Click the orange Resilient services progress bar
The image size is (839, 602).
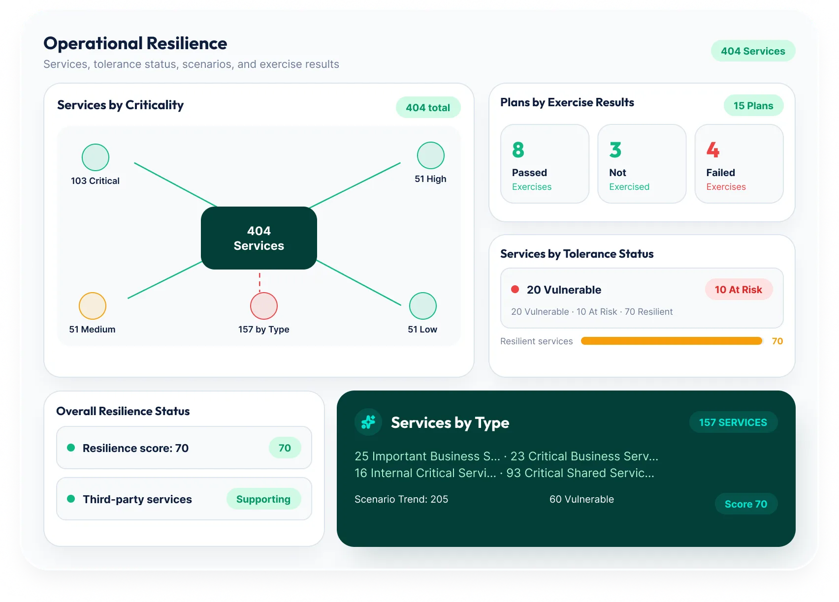pos(672,341)
